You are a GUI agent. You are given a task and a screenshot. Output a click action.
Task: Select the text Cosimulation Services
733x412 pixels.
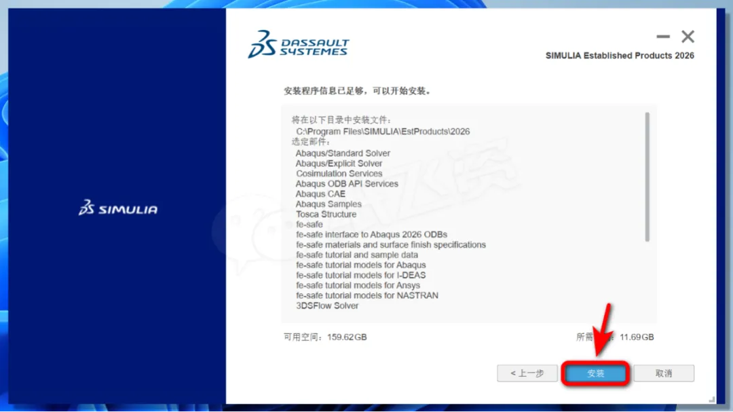click(339, 174)
